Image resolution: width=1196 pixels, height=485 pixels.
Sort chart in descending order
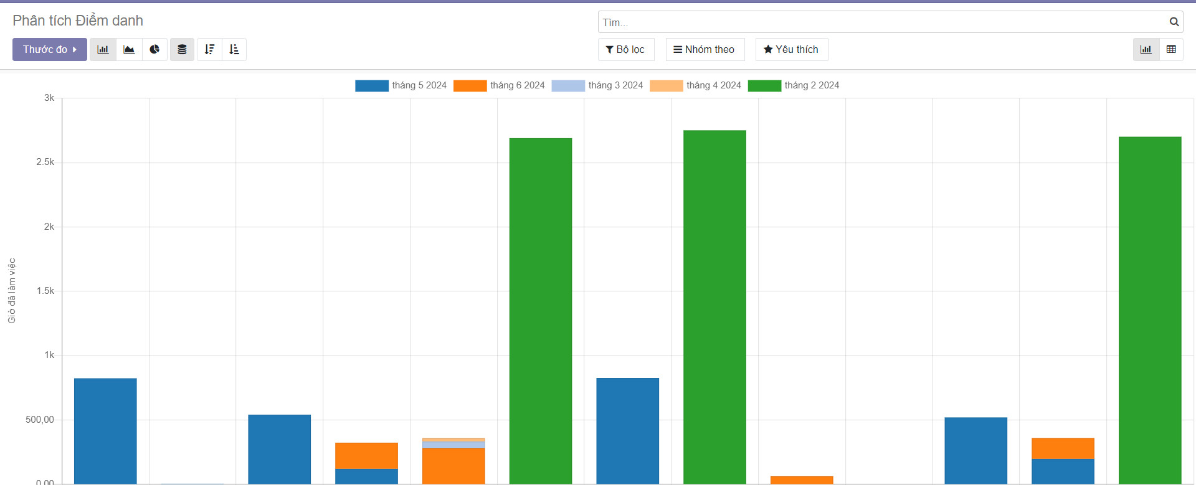(x=209, y=50)
